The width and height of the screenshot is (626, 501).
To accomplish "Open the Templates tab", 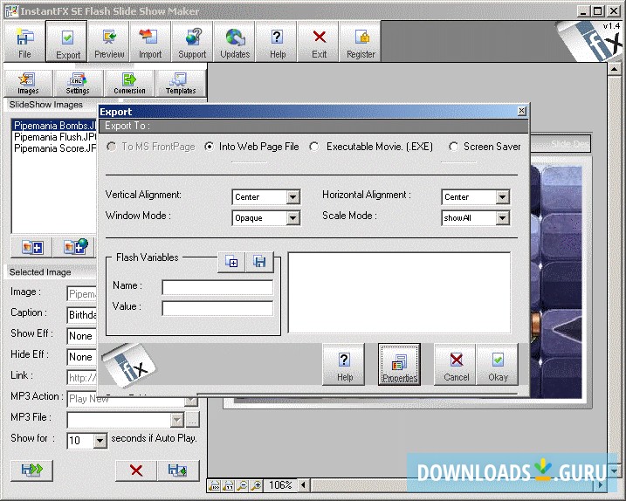I will (x=181, y=83).
